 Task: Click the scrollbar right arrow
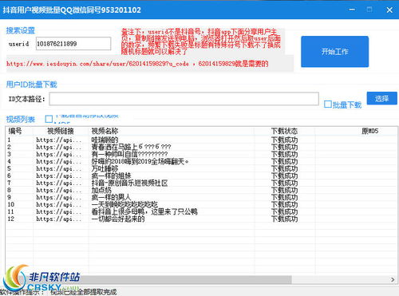point(393,279)
